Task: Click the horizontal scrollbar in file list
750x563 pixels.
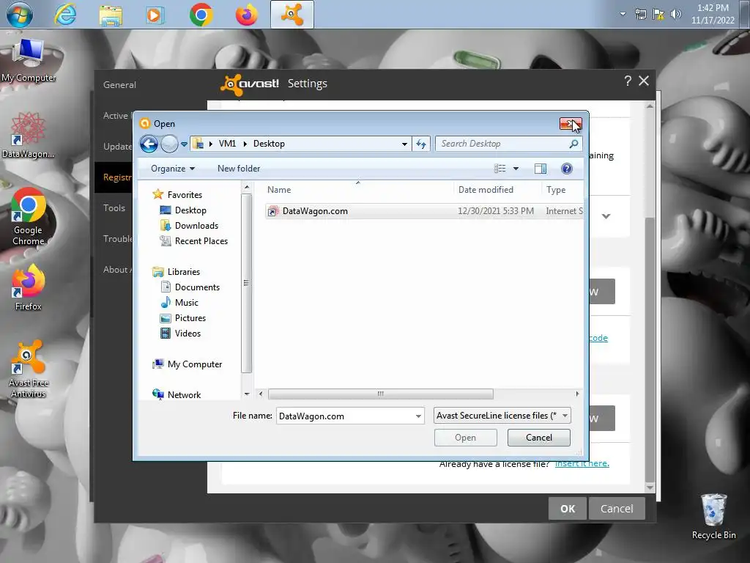Action: pos(380,394)
